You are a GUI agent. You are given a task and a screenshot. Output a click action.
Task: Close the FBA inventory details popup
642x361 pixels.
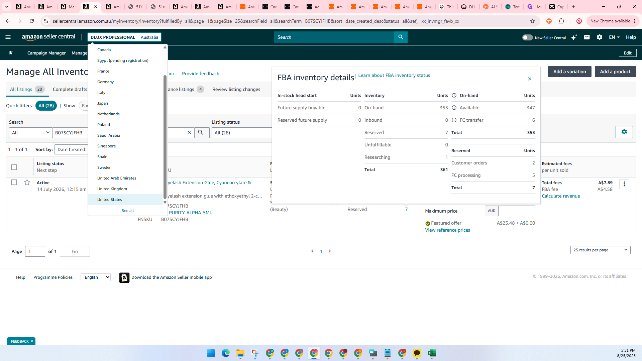pos(530,79)
